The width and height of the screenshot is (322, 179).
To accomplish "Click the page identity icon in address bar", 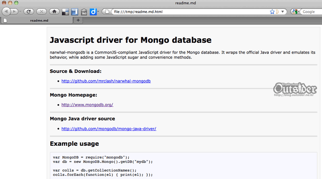I will point(107,12).
